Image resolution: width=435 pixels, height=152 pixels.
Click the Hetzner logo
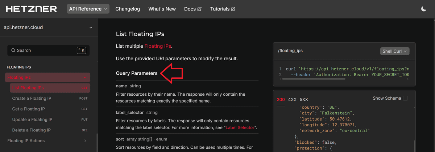(x=31, y=9)
